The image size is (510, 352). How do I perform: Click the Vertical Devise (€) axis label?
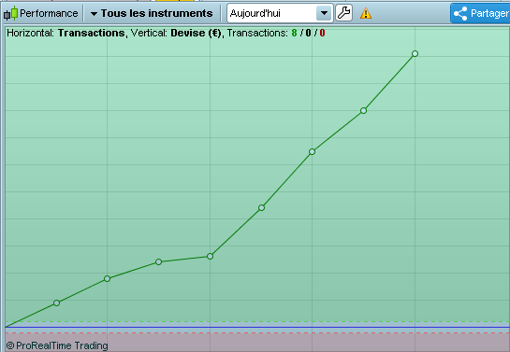tap(176, 33)
